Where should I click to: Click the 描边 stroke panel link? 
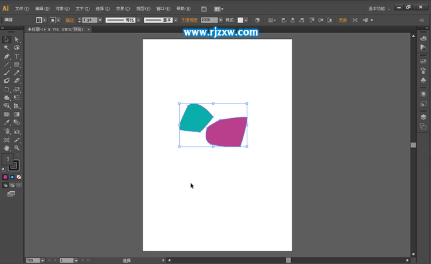point(70,20)
